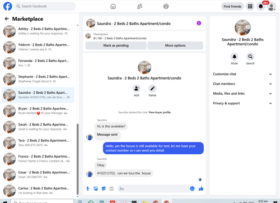Image resolution: width=280 pixels, height=203 pixels.
Task: Select Saundra's conversation in the list
Action: [x=38, y=95]
